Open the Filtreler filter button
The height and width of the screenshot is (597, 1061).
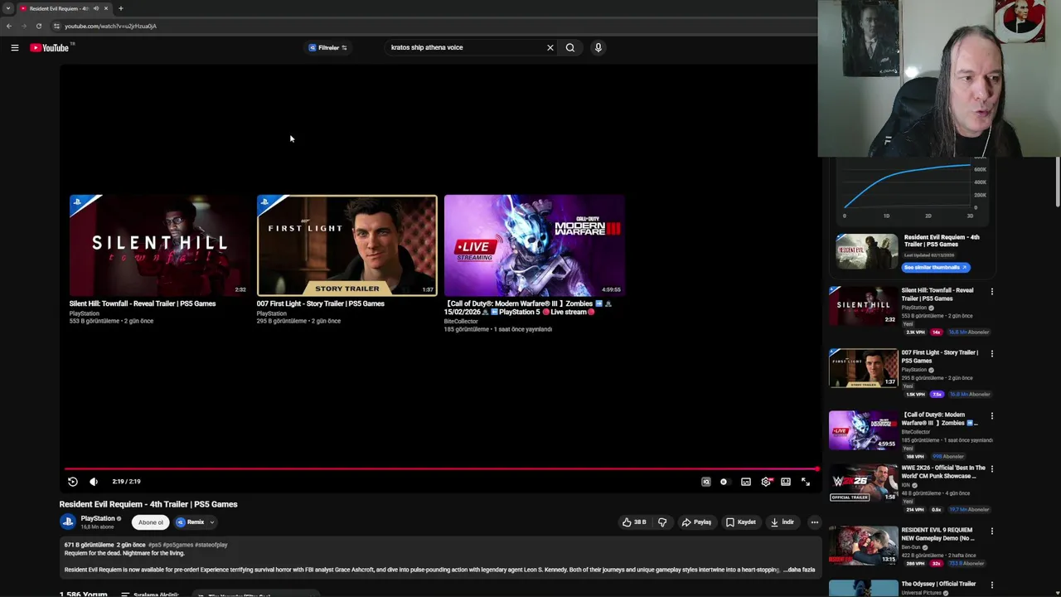pyautogui.click(x=328, y=47)
